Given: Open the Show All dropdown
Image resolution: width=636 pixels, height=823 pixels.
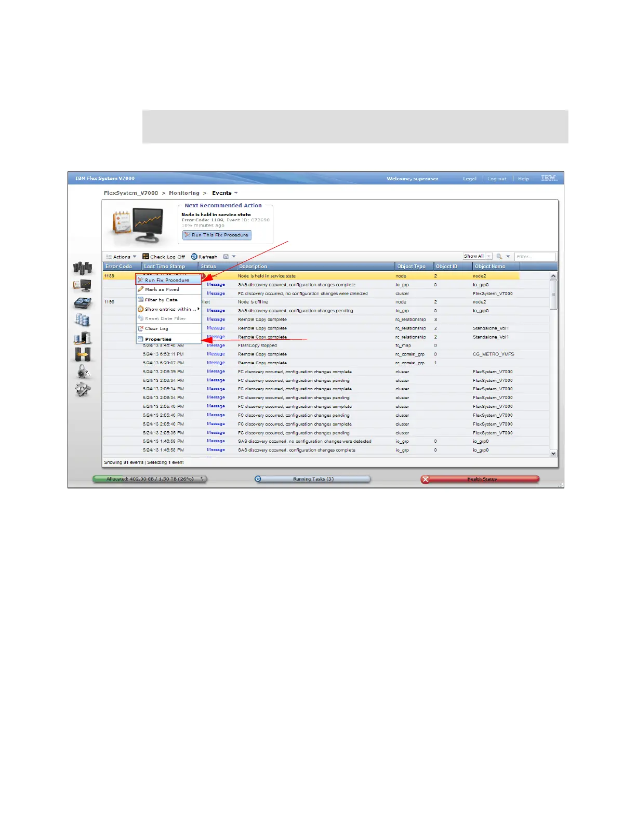Looking at the screenshot, I should click(x=478, y=256).
